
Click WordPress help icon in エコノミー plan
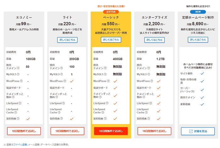pos(21,81)
